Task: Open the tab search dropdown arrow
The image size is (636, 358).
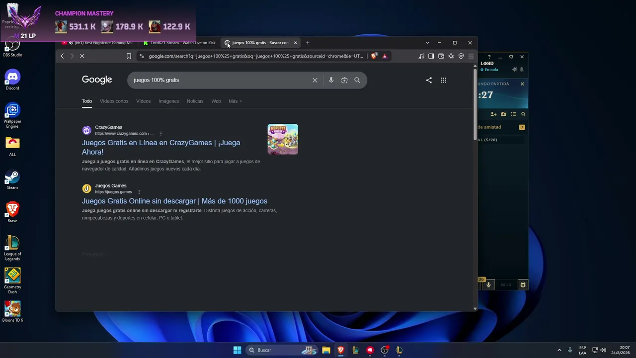Action: coord(427,43)
